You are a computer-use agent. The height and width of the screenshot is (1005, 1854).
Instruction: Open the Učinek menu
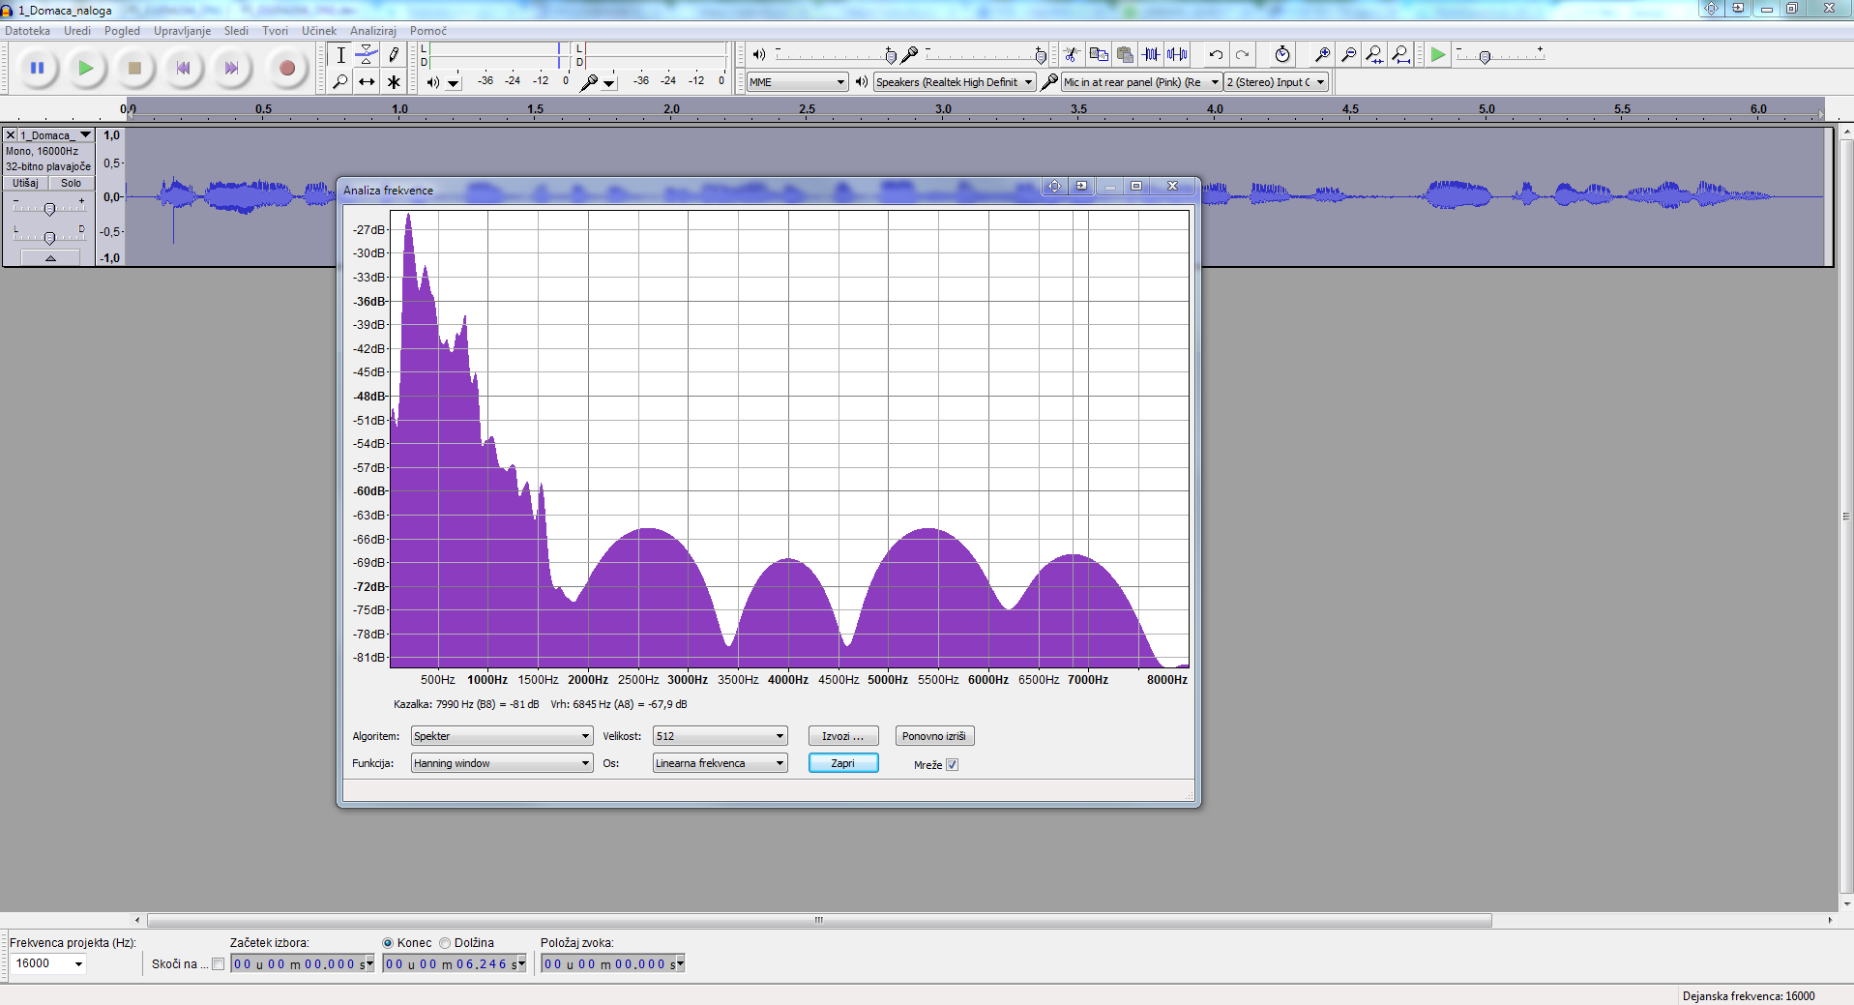tap(318, 31)
